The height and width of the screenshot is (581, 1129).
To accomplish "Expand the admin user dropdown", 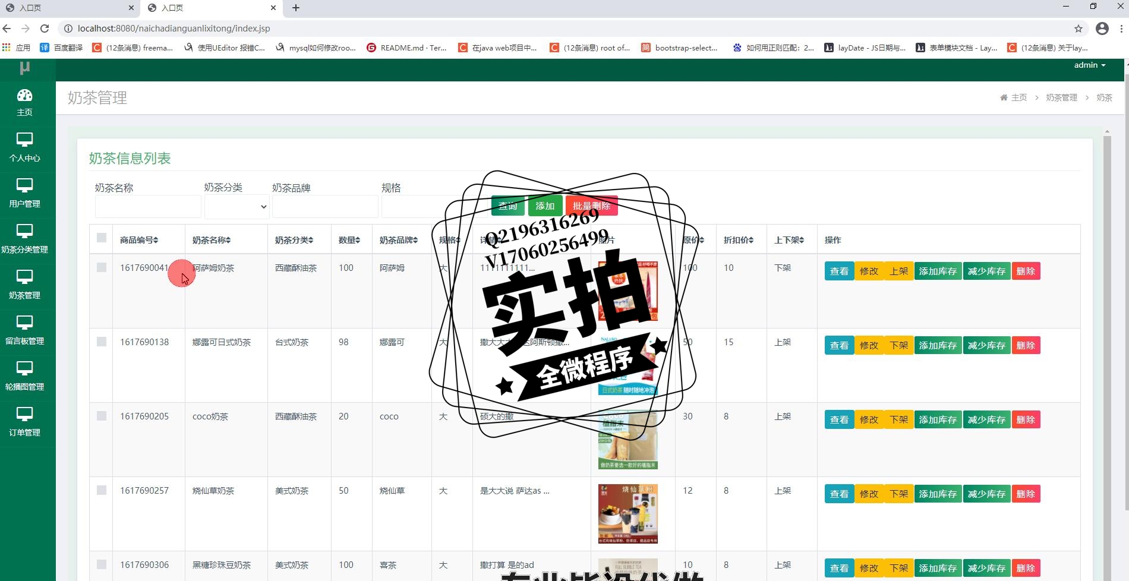I will pyautogui.click(x=1090, y=65).
